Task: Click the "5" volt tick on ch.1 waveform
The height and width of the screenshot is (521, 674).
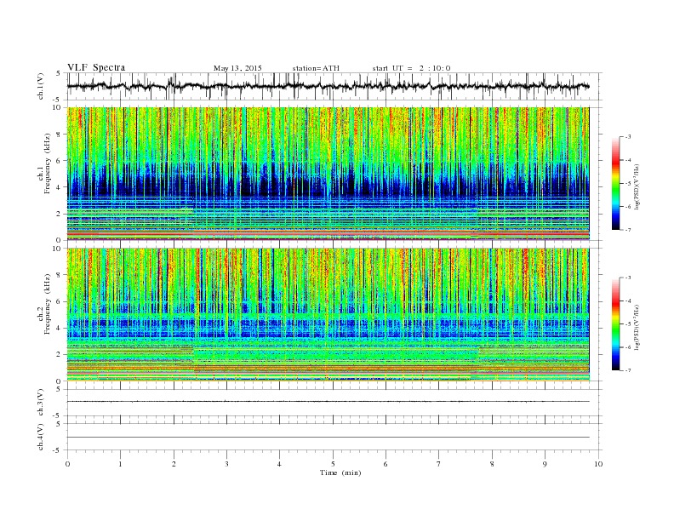Action: click(x=58, y=73)
